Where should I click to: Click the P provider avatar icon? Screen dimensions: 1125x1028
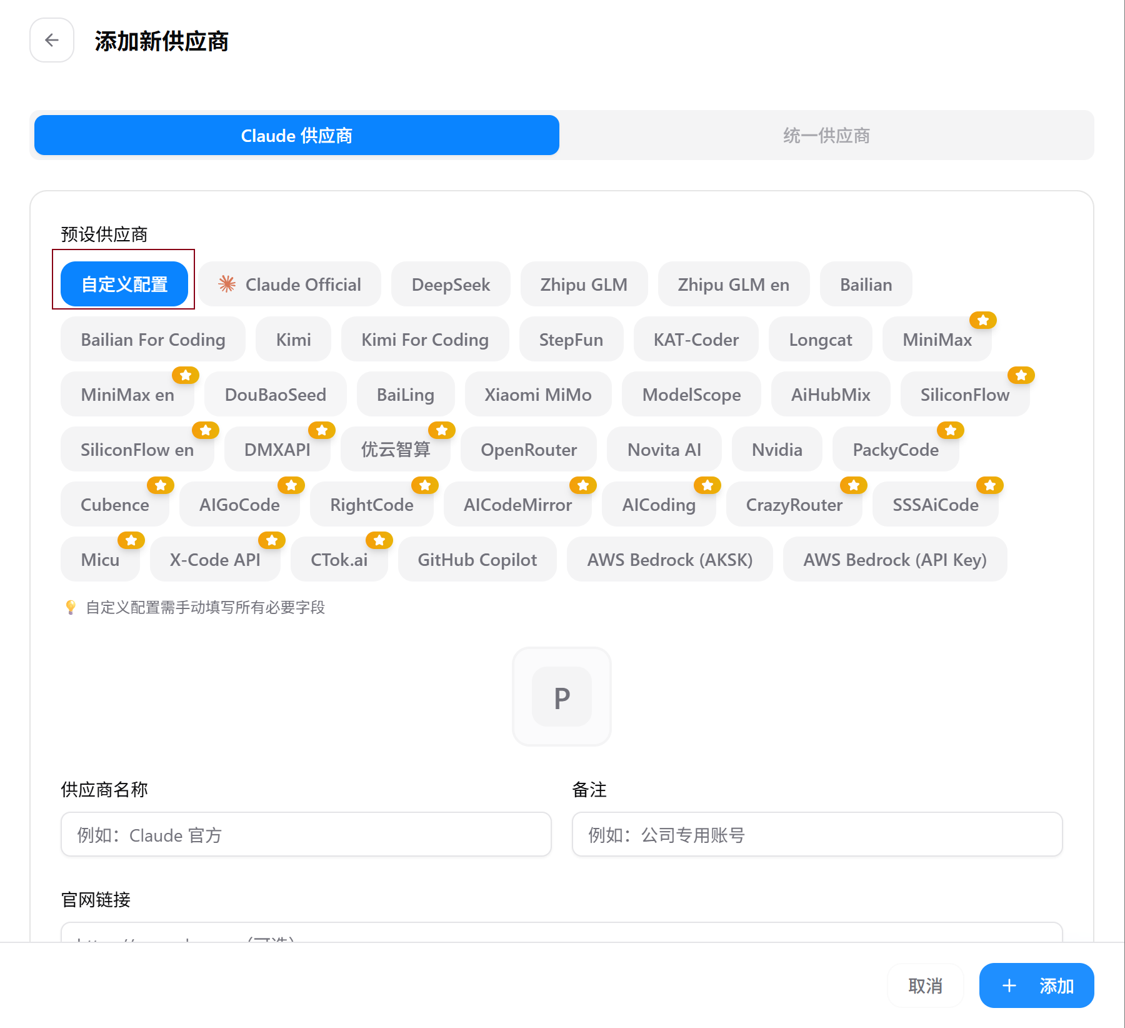click(562, 697)
